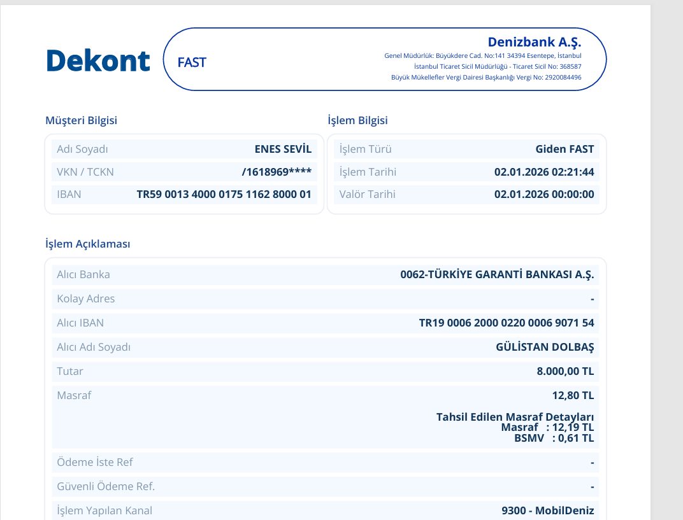The width and height of the screenshot is (683, 520).
Task: Click the İşlem Türü field label
Action: (x=366, y=150)
